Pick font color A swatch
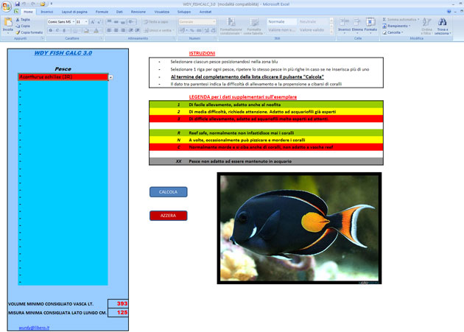Viewport: 464px width, 332px height. [x=96, y=30]
